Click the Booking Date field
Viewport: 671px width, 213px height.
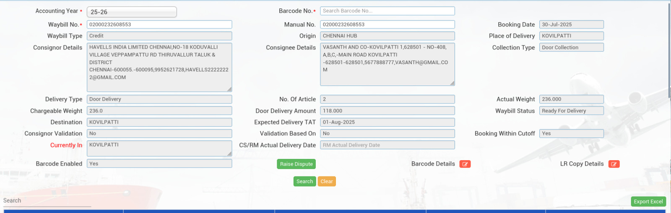click(x=571, y=25)
